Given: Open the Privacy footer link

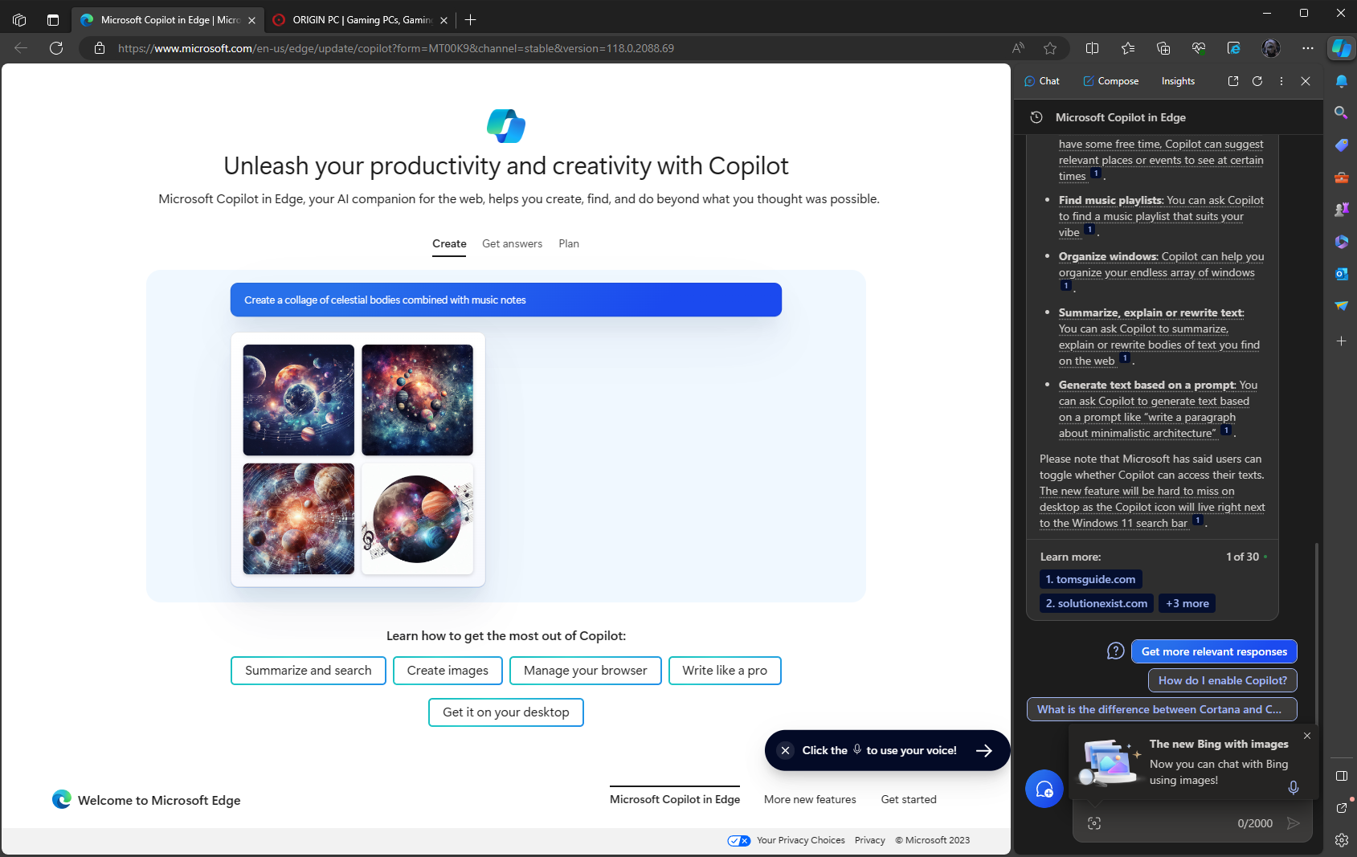Looking at the screenshot, I should 870,840.
